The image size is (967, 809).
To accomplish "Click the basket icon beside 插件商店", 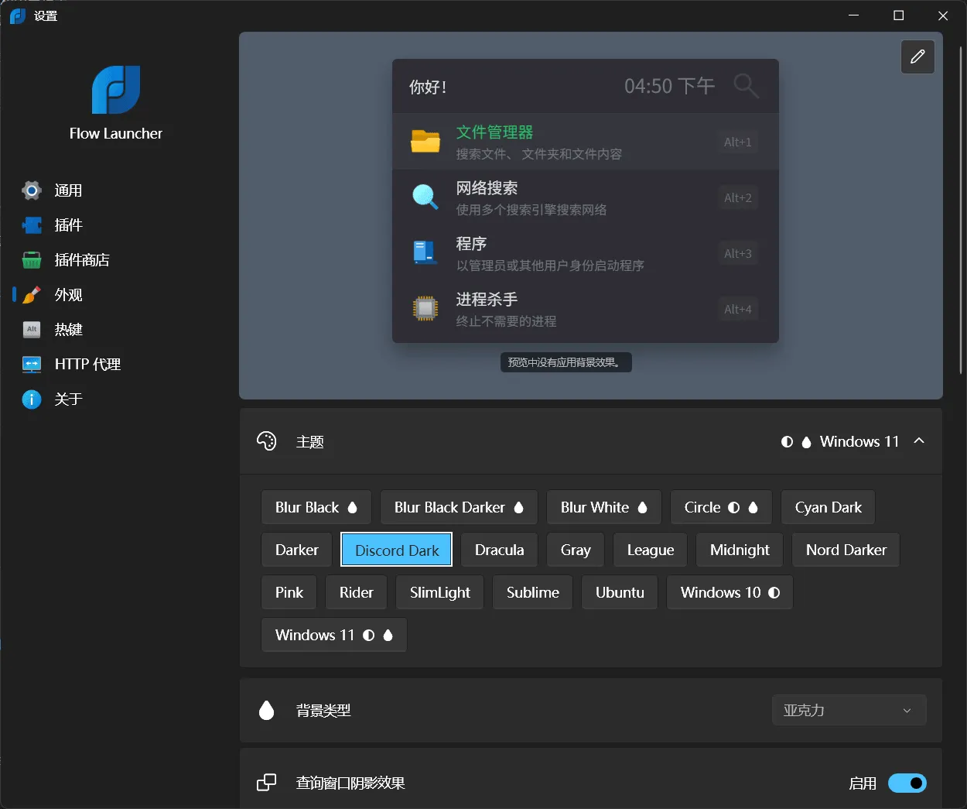I will point(32,260).
